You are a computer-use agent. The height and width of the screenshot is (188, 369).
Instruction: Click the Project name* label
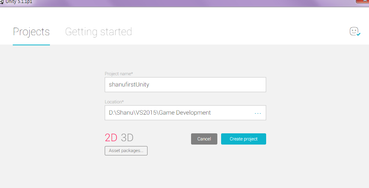click(119, 74)
